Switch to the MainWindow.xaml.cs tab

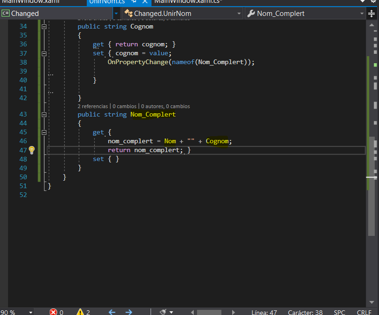(188, 2)
